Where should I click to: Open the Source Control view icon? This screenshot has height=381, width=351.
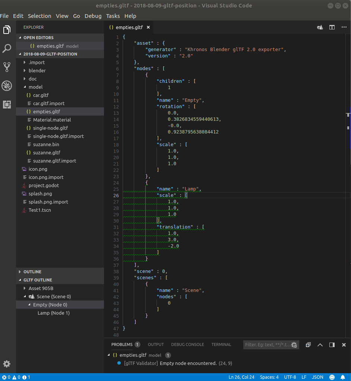coord(7,67)
